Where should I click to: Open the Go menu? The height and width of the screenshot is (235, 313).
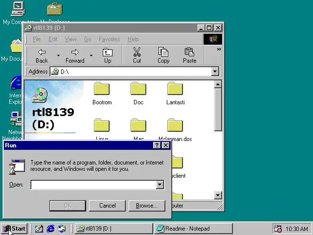[88, 39]
